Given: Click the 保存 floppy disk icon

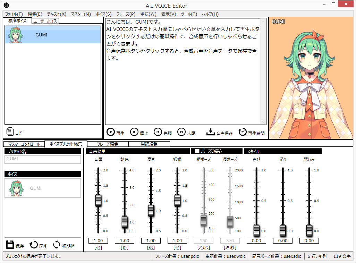Looking at the screenshot, I should pos(10,245).
